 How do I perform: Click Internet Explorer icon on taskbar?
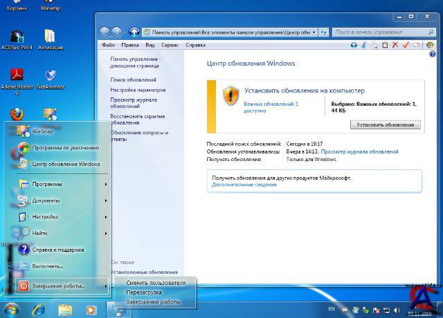(x=38, y=309)
